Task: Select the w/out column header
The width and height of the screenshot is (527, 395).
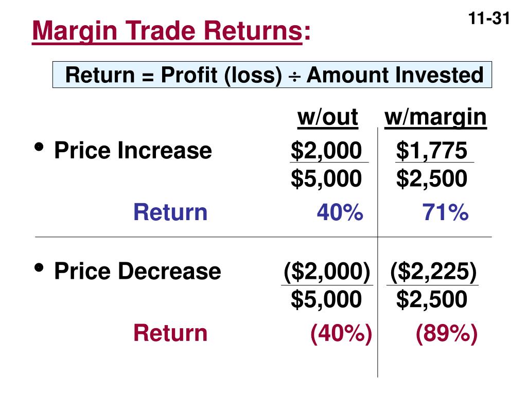Action: 328,117
